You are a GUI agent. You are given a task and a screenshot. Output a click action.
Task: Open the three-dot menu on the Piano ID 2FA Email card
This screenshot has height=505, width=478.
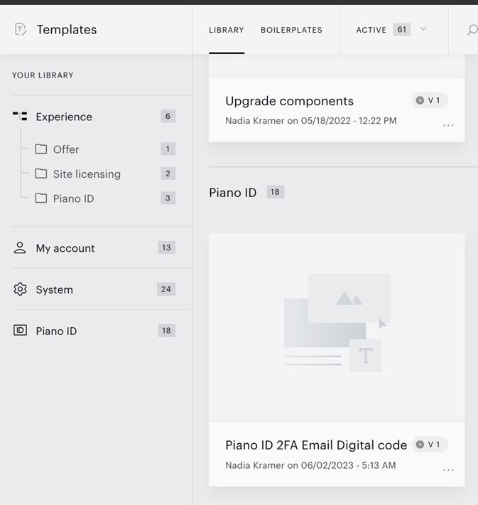448,470
